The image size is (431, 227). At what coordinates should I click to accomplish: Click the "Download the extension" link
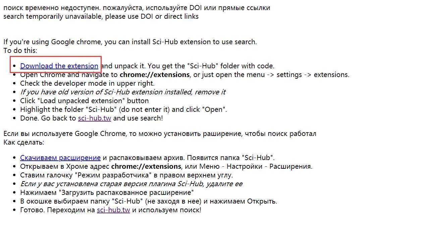click(x=59, y=66)
